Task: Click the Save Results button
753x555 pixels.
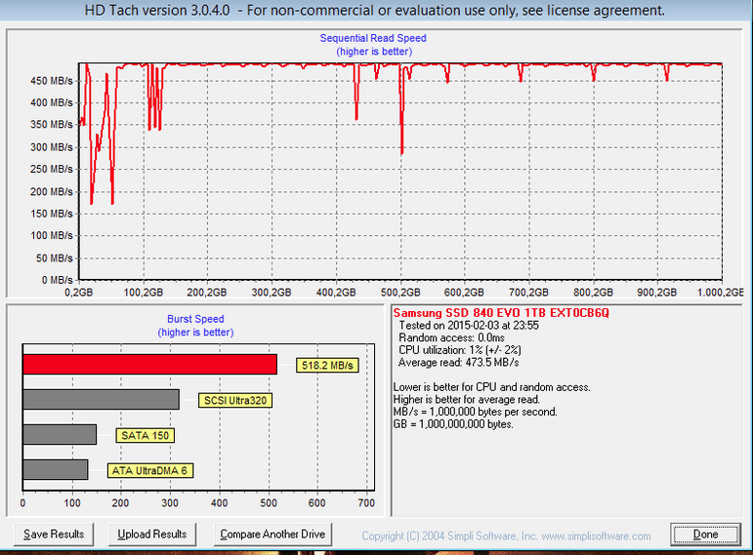Action: click(54, 534)
